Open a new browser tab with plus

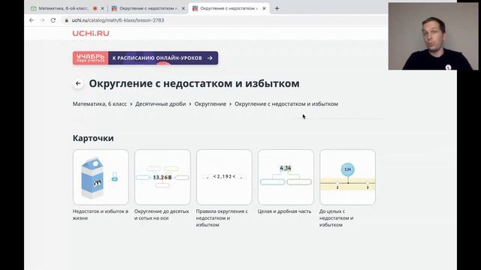point(277,8)
